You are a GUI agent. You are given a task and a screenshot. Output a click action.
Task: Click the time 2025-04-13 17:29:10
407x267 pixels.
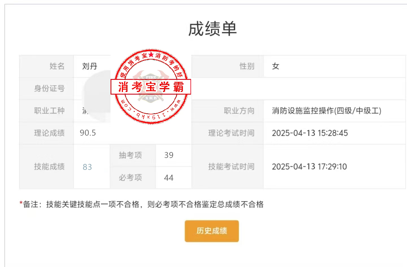tap(309, 166)
